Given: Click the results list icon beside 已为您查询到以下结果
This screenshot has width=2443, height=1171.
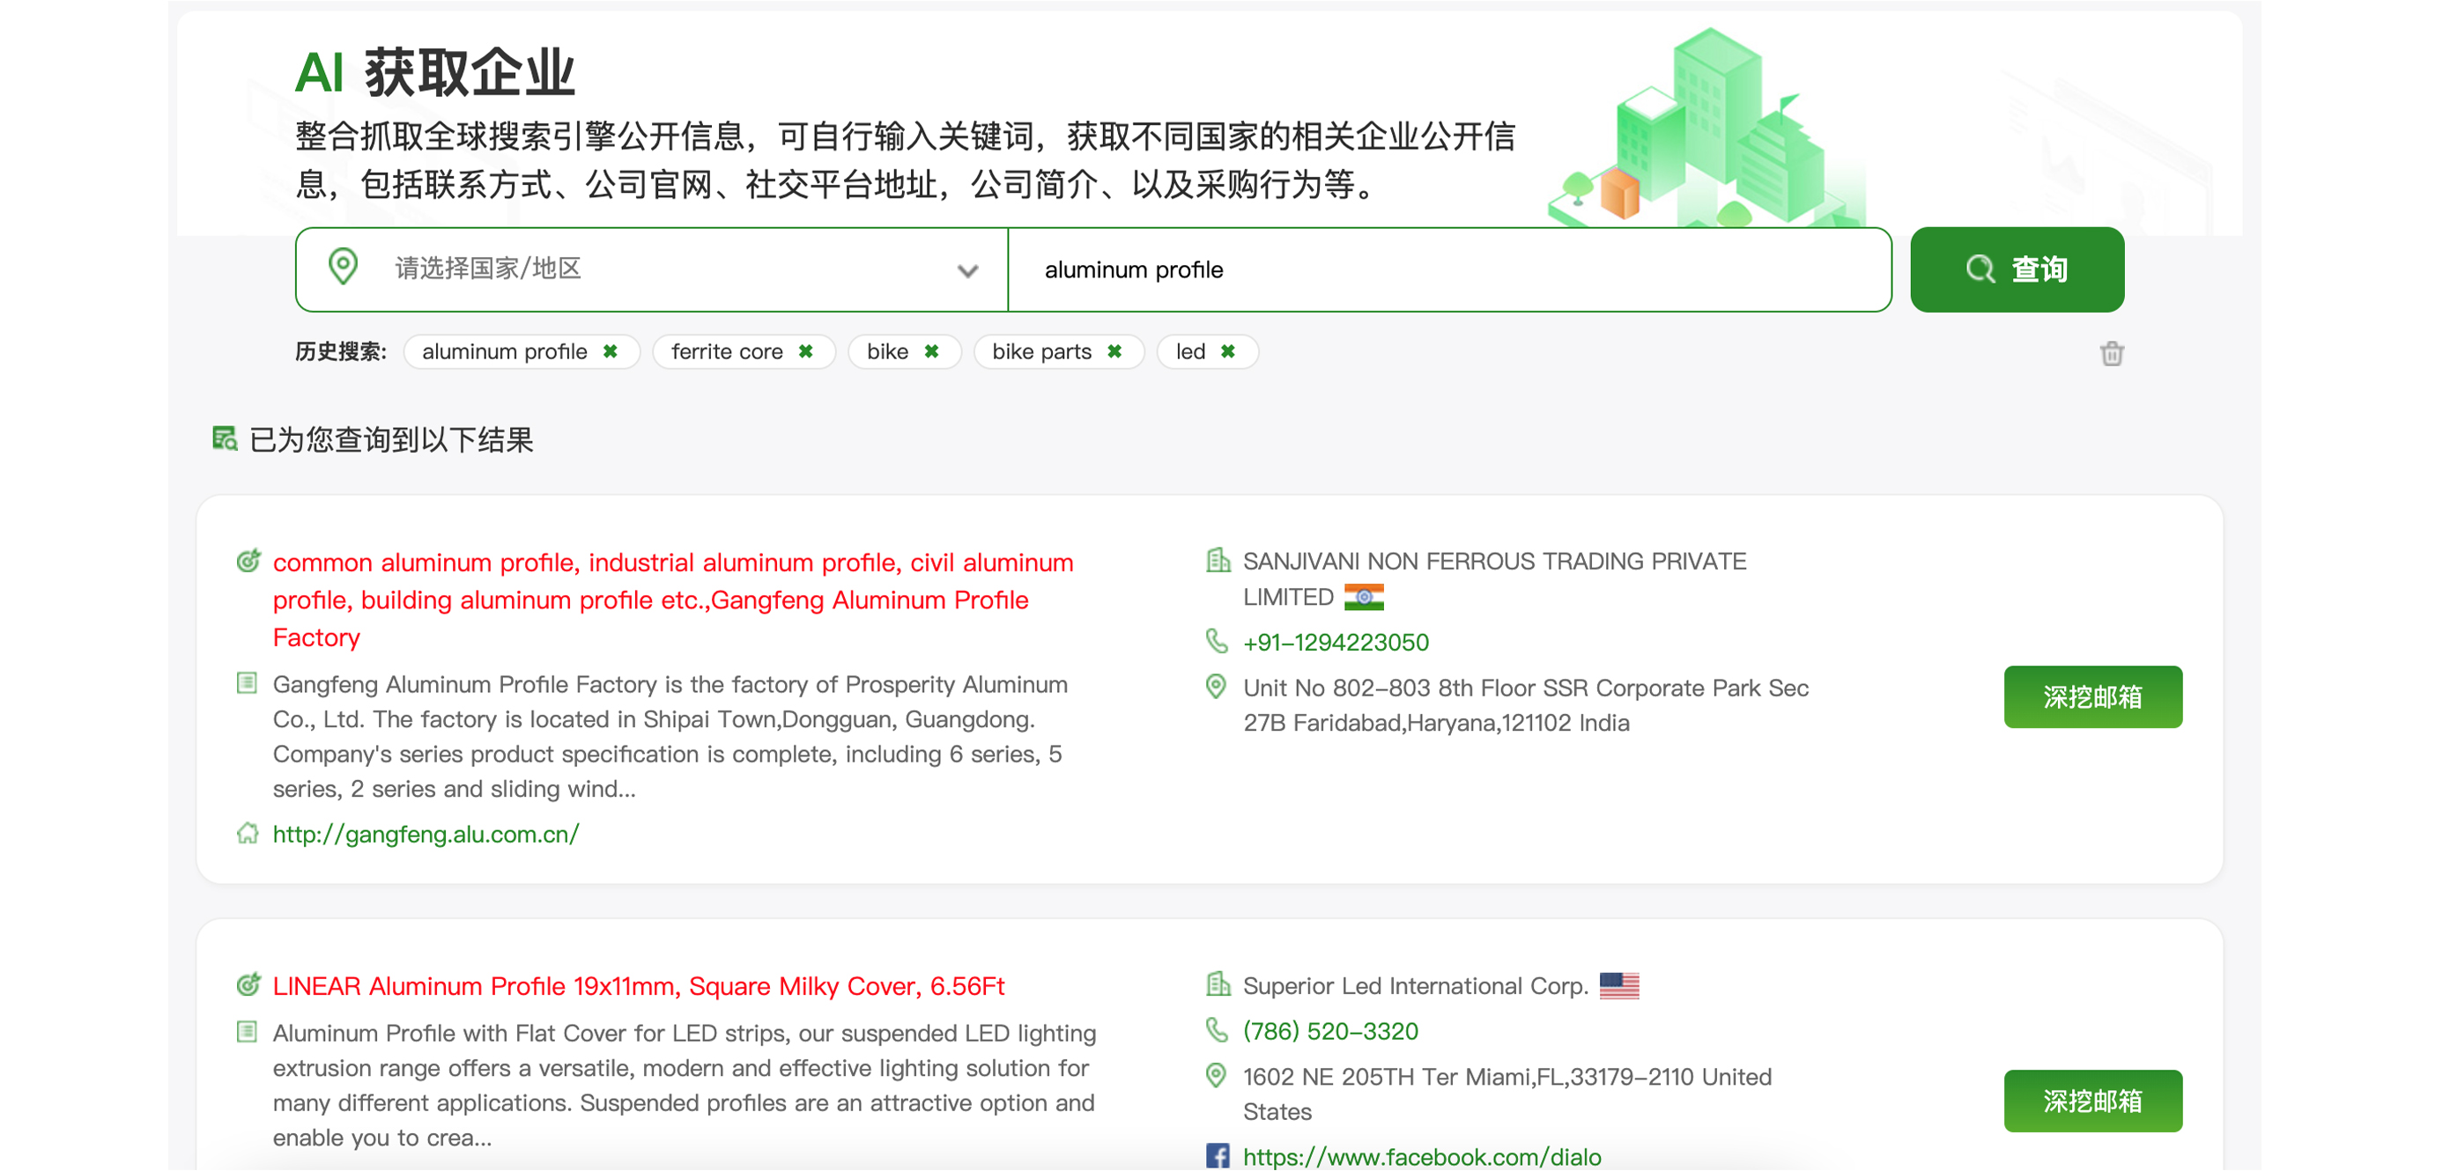Looking at the screenshot, I should coord(225,438).
